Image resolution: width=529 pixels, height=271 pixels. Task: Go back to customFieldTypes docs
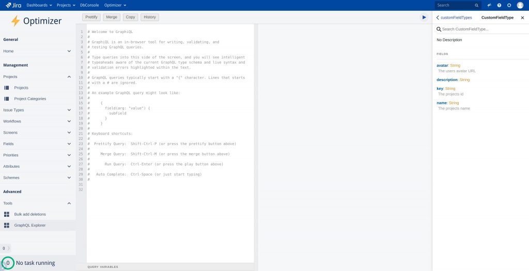[x=454, y=18]
